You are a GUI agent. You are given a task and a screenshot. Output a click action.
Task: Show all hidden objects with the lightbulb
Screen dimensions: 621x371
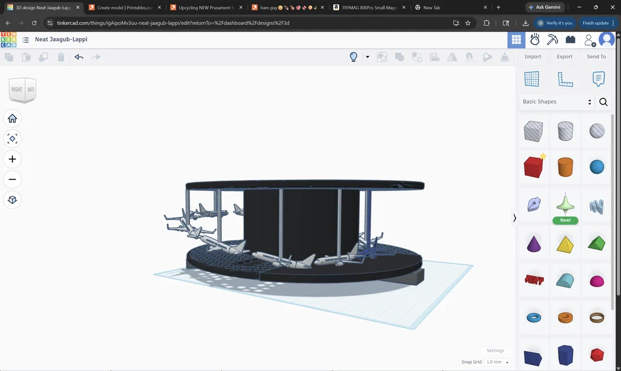353,56
